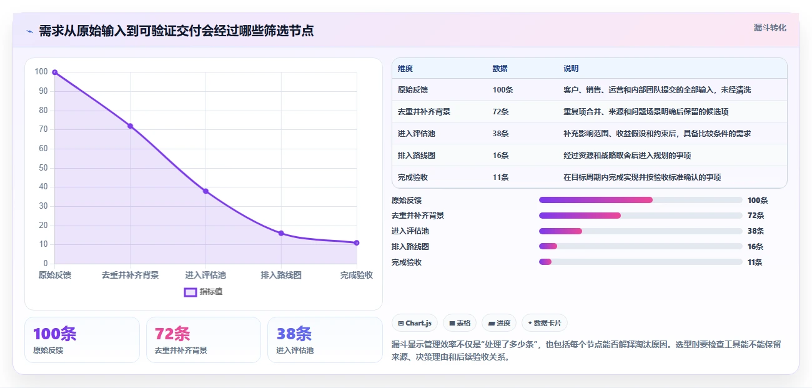Click the chart data point at 原始反馈
This screenshot has height=388, width=812.
(55, 72)
